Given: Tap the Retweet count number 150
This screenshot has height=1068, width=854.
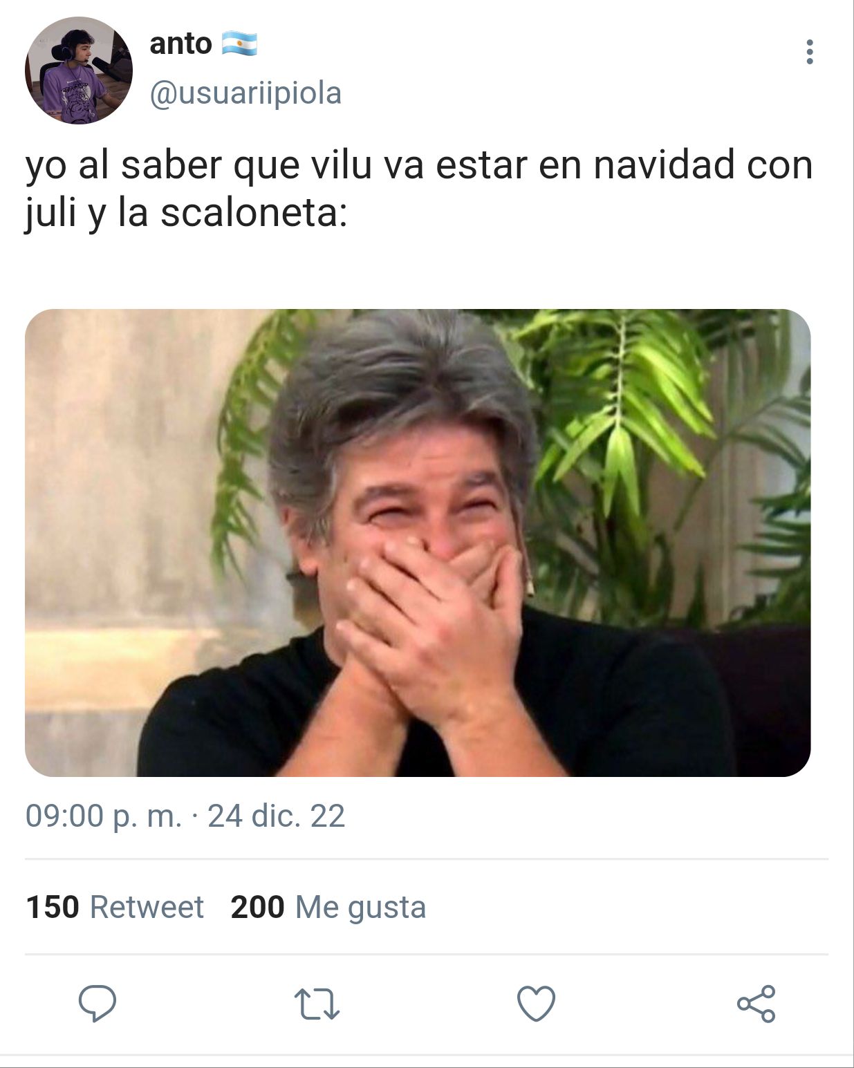Looking at the screenshot, I should pos(53,907).
